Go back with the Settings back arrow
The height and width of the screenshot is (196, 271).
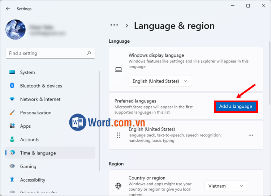coord(8,8)
